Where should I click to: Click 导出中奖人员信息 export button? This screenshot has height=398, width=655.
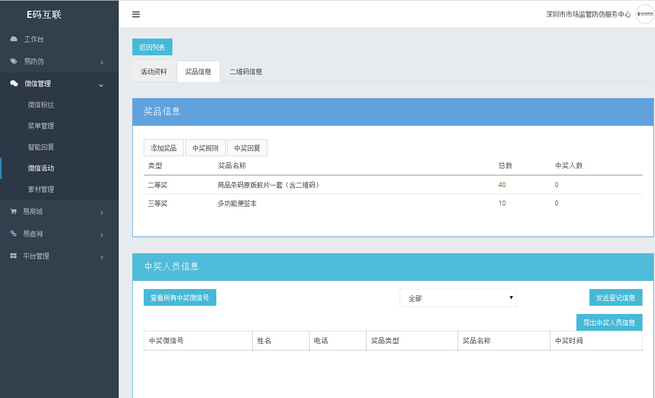click(x=609, y=323)
